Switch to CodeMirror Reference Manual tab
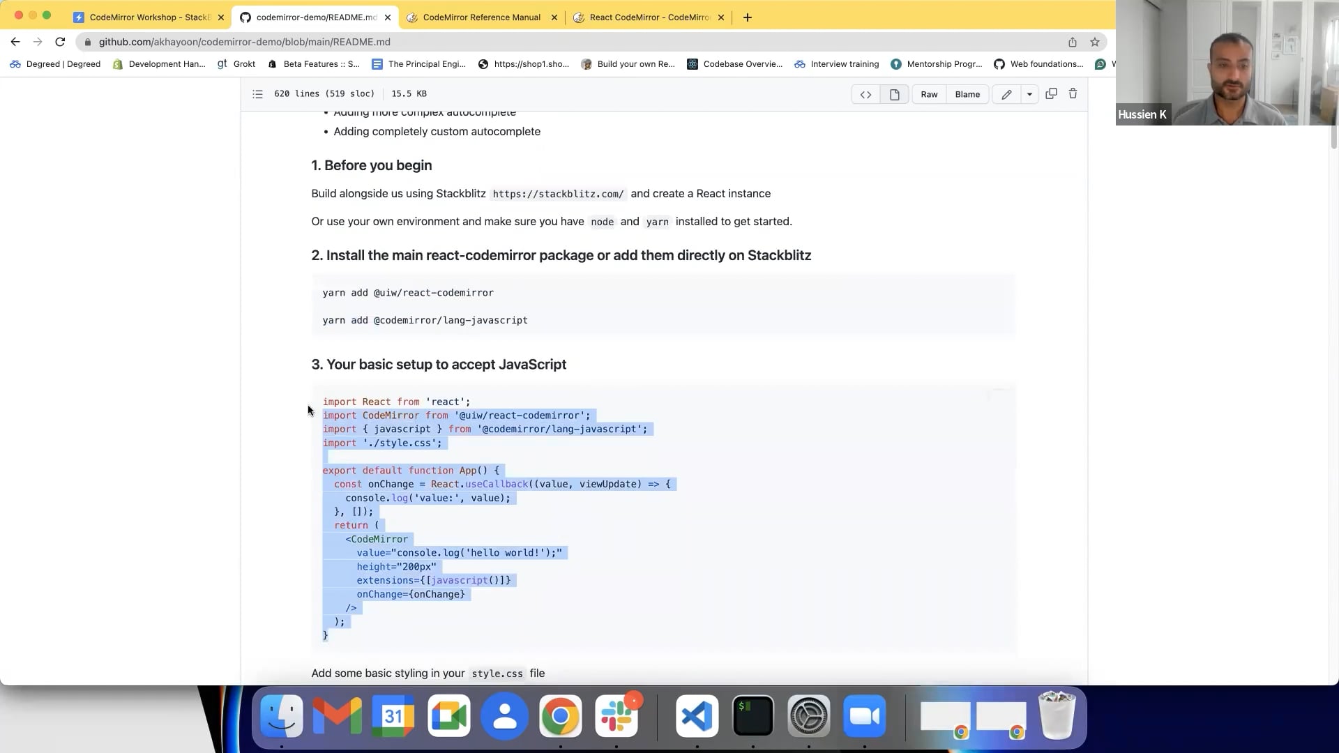 (x=481, y=17)
